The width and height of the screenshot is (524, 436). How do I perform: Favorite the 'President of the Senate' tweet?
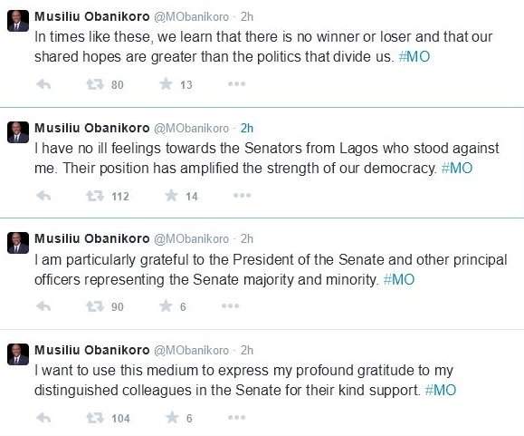pos(166,305)
